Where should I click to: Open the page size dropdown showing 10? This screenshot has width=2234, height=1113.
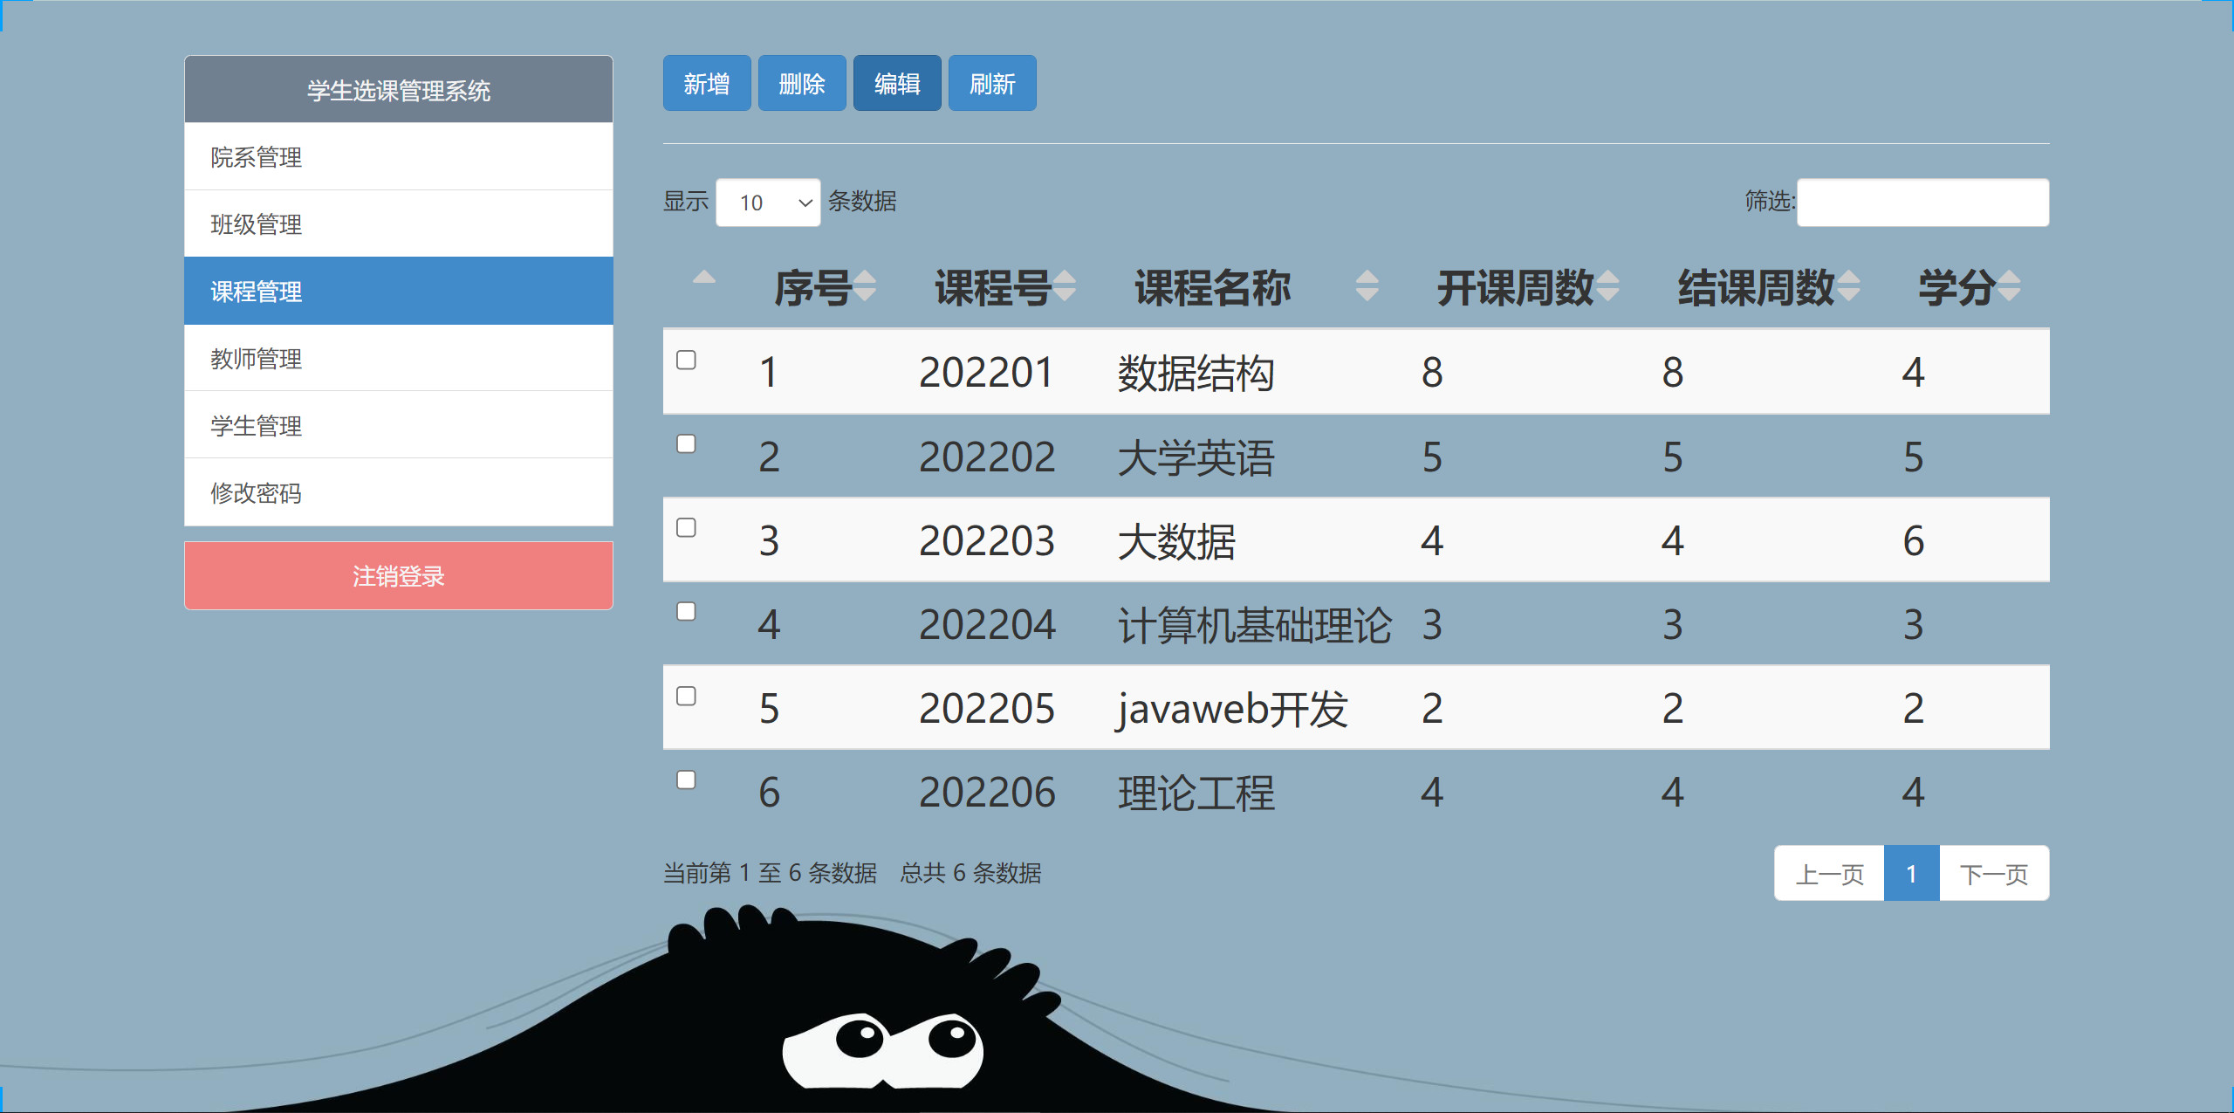(x=768, y=202)
